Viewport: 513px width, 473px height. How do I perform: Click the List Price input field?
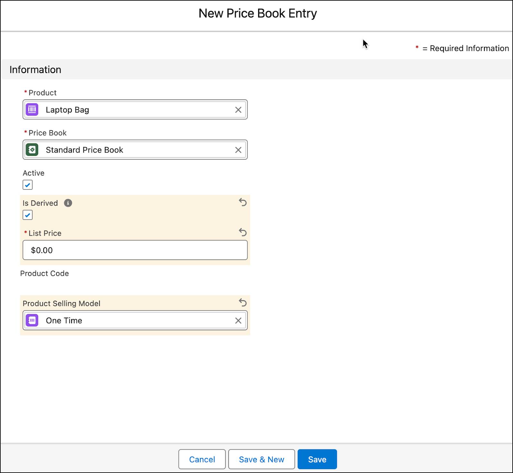coord(135,250)
